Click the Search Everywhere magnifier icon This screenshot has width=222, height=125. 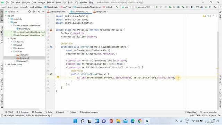click(215, 7)
